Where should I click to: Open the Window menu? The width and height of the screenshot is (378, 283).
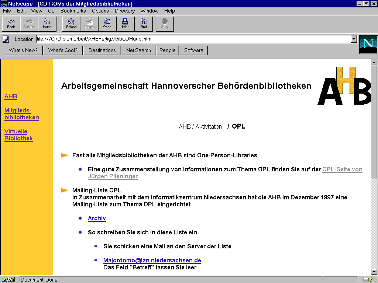[x=150, y=11]
